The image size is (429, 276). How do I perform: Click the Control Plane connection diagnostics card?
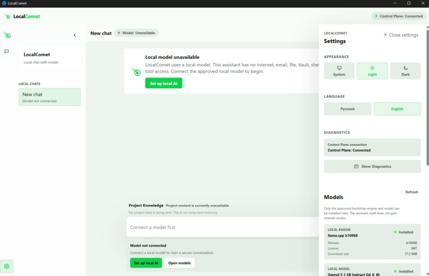pyautogui.click(x=372, y=147)
